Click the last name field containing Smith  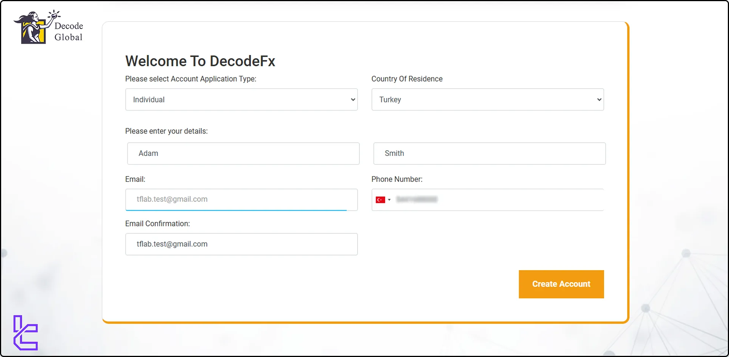[489, 153]
